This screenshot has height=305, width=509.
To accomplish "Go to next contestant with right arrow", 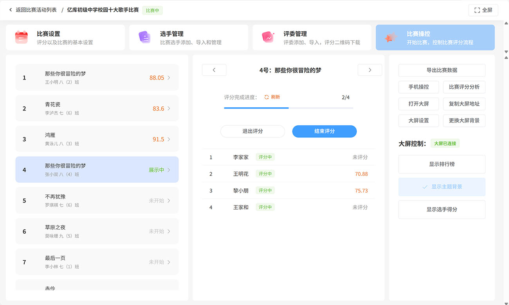I will coord(370,70).
